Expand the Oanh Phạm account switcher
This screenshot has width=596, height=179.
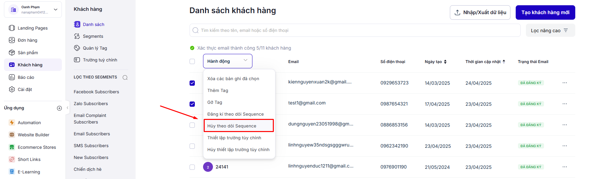(55, 10)
